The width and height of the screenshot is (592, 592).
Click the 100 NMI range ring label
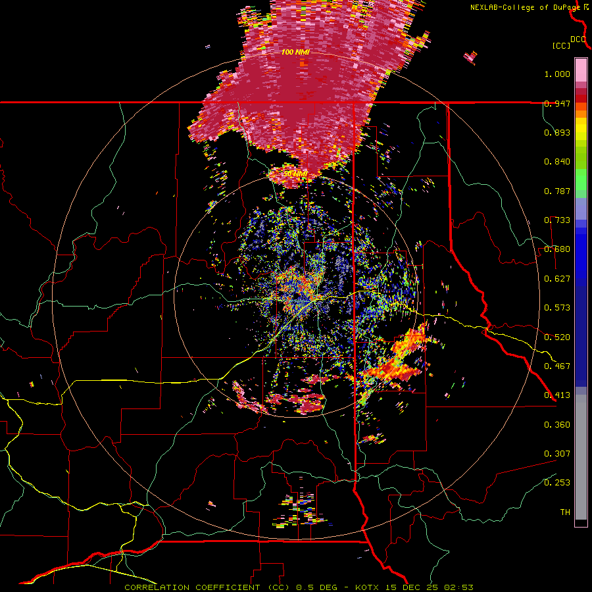tap(295, 52)
